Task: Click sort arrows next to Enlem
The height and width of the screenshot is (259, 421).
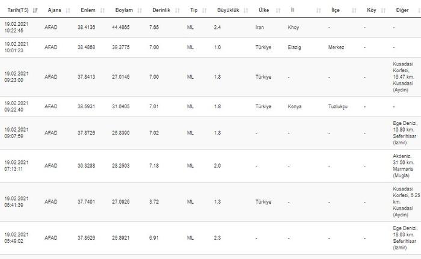Action: [103, 11]
